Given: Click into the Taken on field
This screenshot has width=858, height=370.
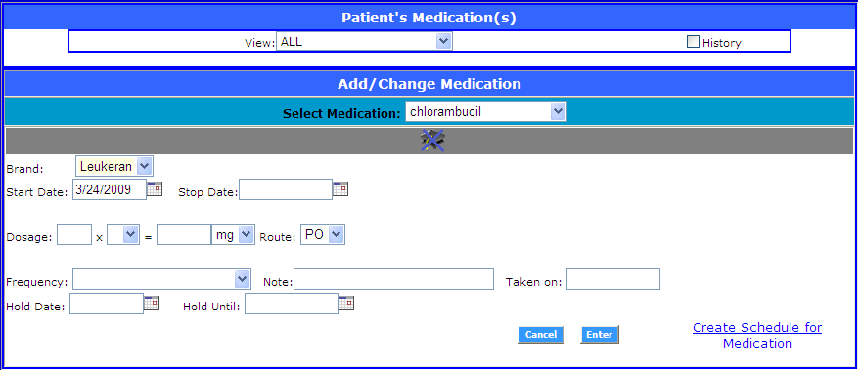Looking at the screenshot, I should click(x=613, y=279).
